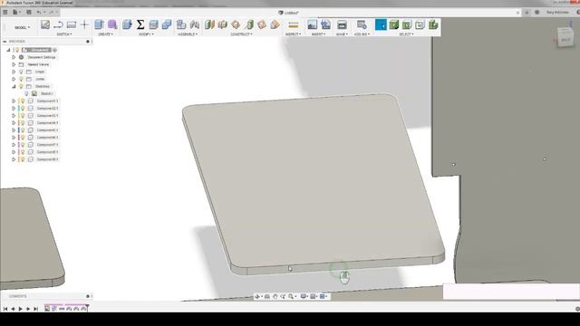Click the Combine bodies icon in Modify
The width and height of the screenshot is (580, 326).
[167, 24]
